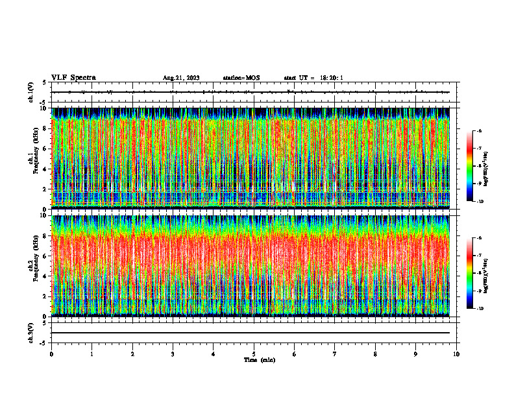Click the 'VLF Spectra' title text
Viewport: 514px width, 397px height.
pos(73,78)
